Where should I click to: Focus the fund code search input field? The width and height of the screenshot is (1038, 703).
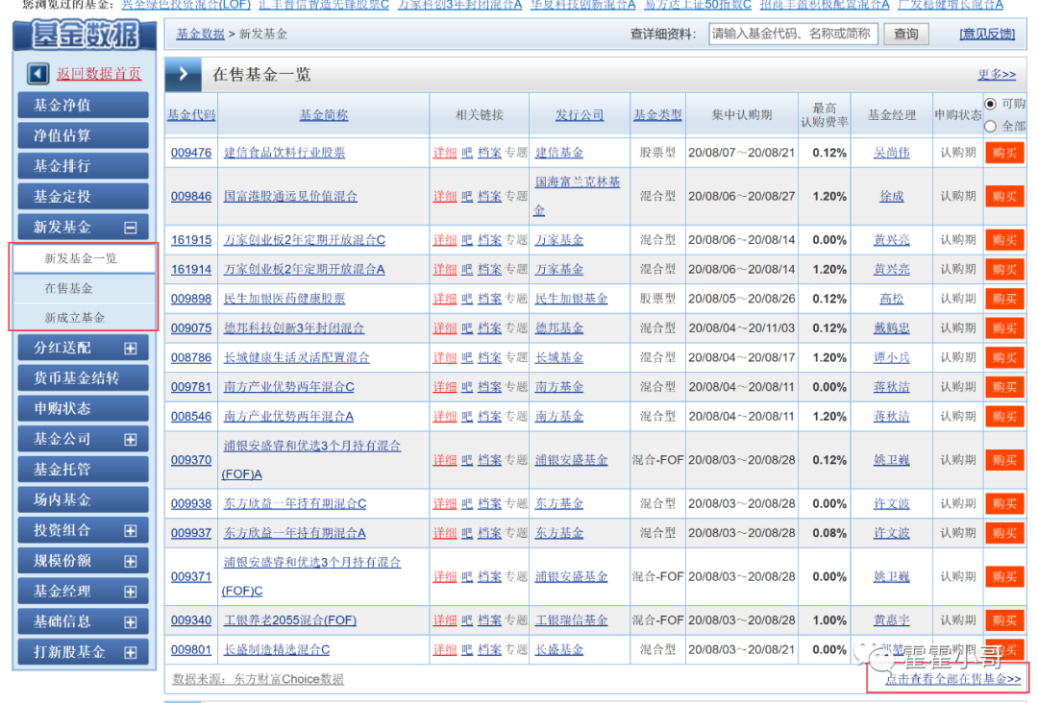tap(793, 34)
